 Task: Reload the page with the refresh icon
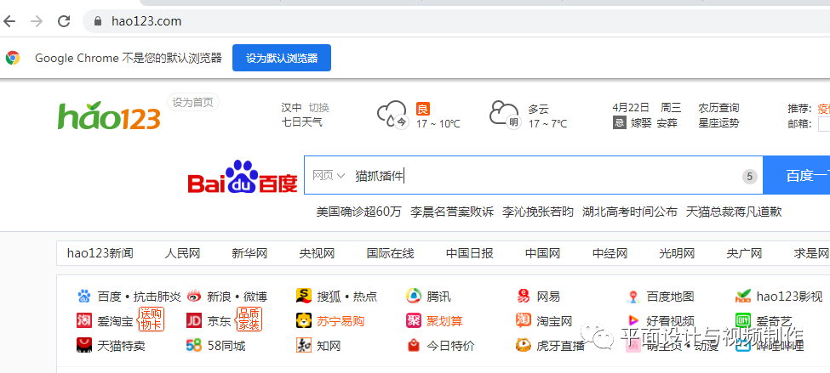point(64,21)
